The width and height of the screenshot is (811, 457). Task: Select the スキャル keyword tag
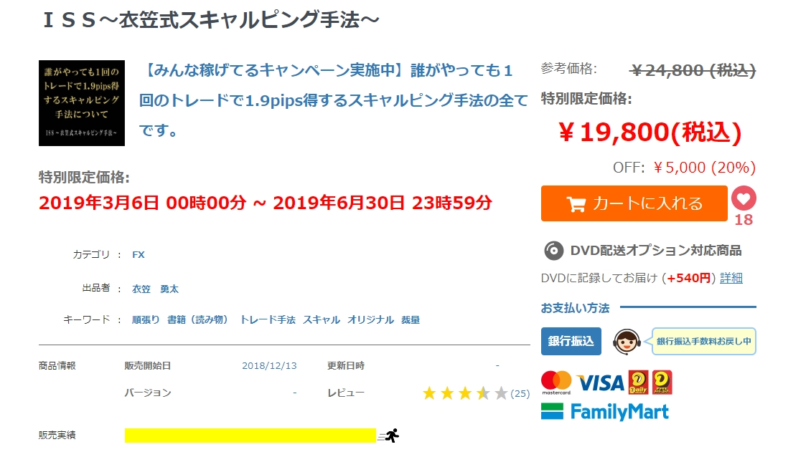click(x=322, y=320)
